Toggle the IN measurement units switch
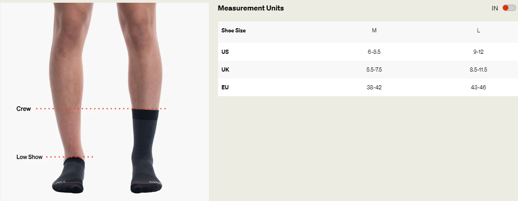This screenshot has width=518, height=201. coord(509,8)
